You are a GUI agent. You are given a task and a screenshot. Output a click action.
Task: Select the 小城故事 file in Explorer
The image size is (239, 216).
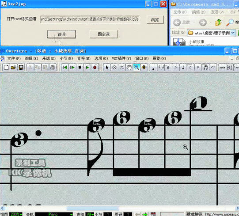[x=197, y=42]
